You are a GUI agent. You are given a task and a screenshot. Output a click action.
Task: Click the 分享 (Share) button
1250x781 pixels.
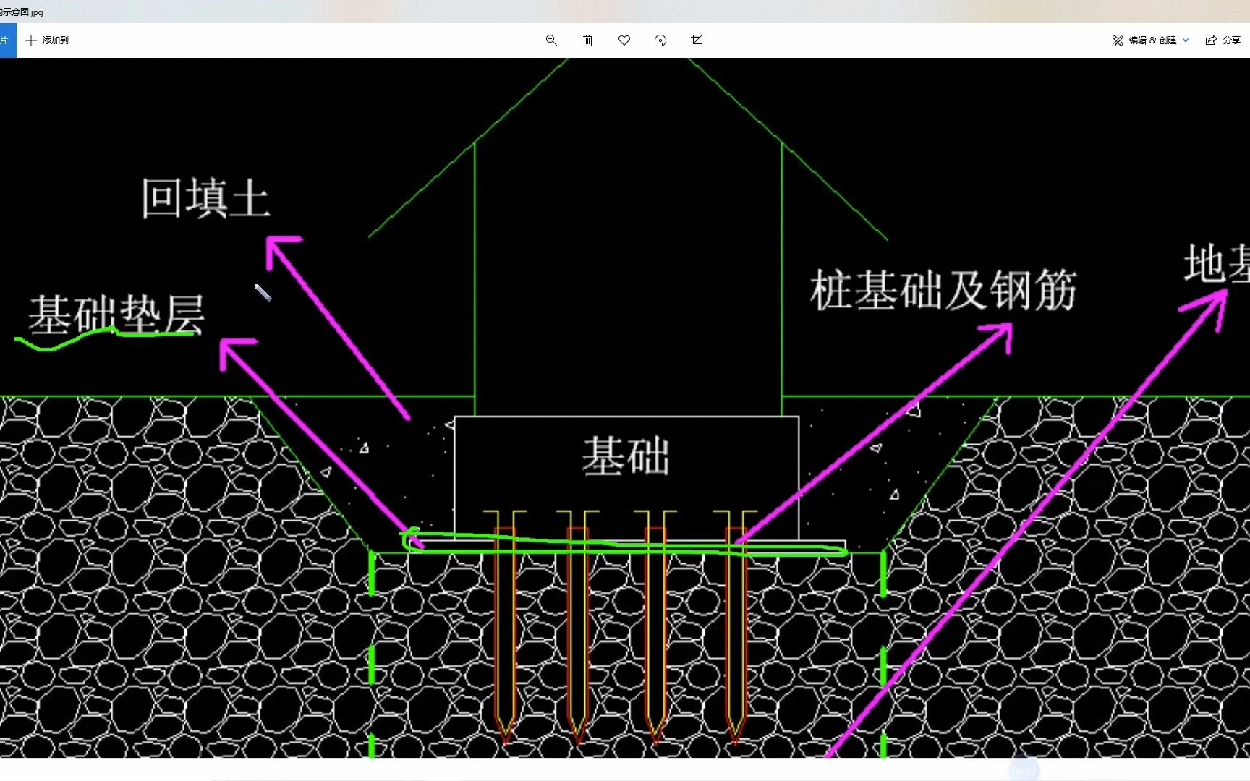1223,40
